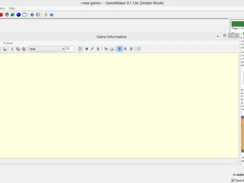The image size is (244, 183).
Task: Minimize the Game Information window
Action: pyautogui.click(x=218, y=36)
